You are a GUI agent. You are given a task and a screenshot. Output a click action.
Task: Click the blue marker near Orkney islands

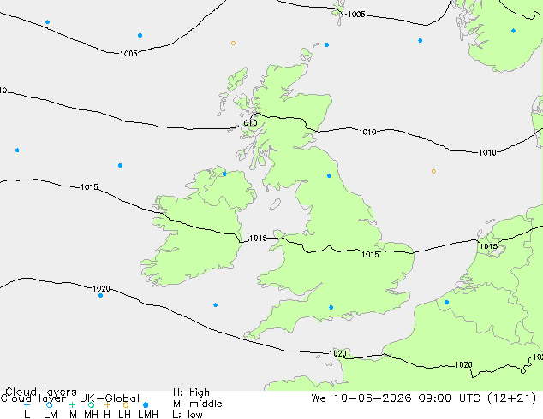click(326, 45)
